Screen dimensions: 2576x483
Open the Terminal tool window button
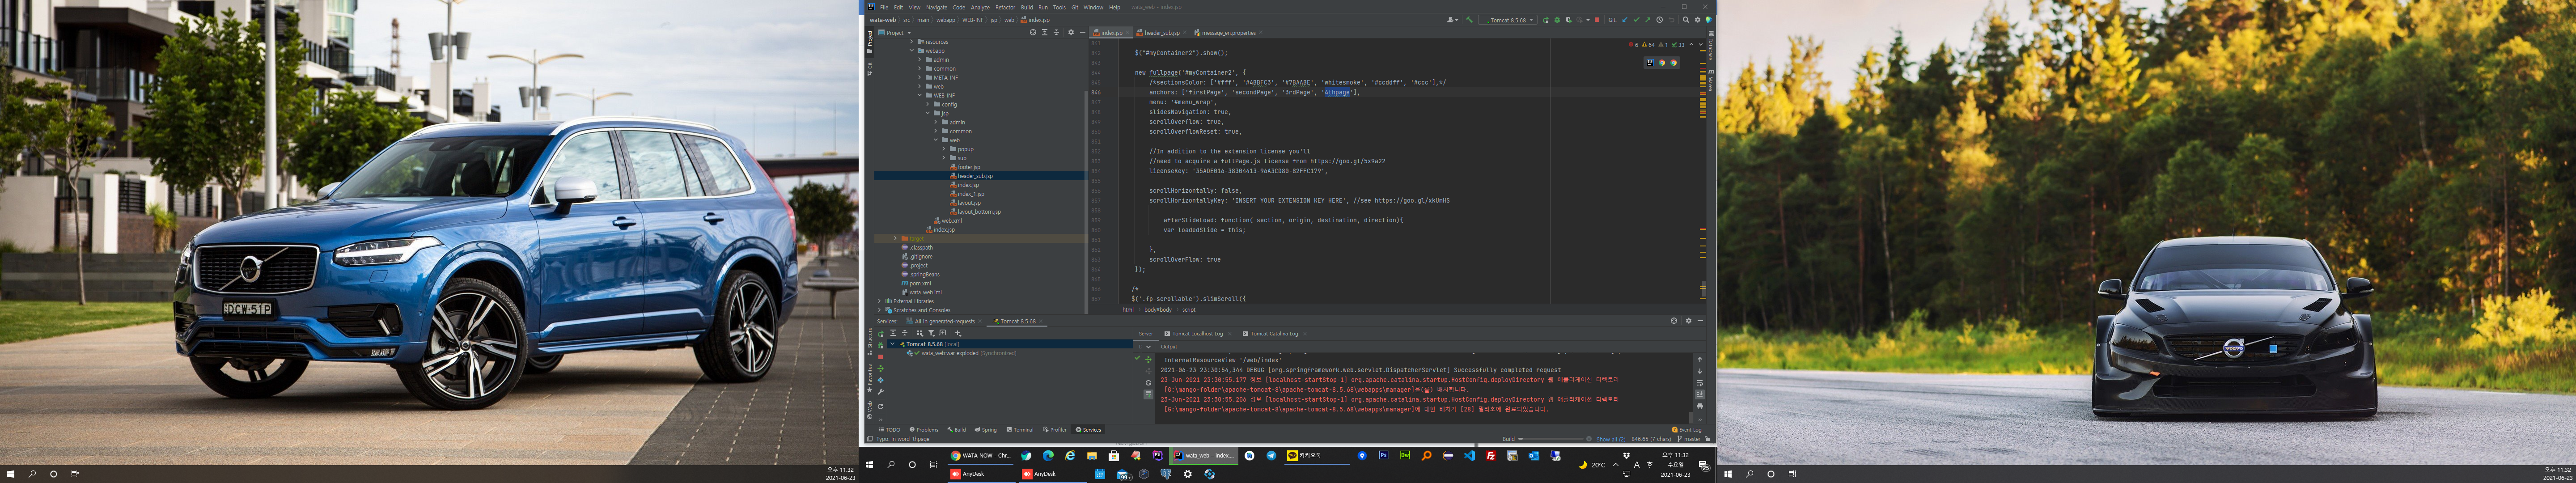(x=1020, y=430)
